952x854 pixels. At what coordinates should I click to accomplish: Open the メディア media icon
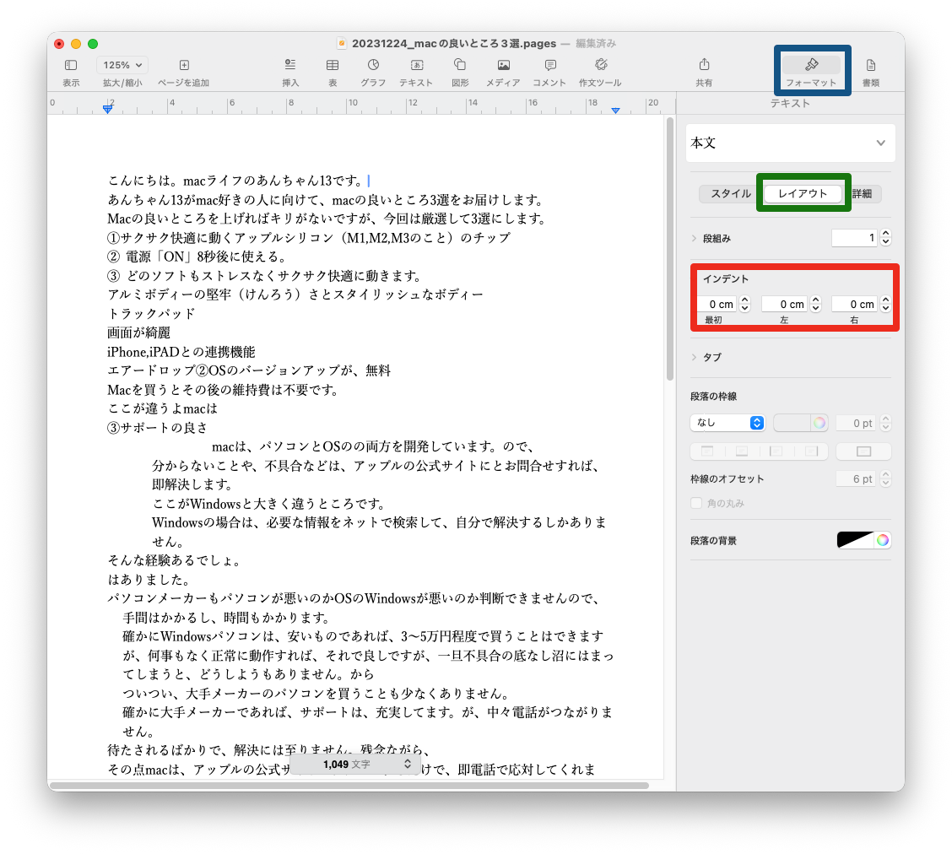coord(503,65)
